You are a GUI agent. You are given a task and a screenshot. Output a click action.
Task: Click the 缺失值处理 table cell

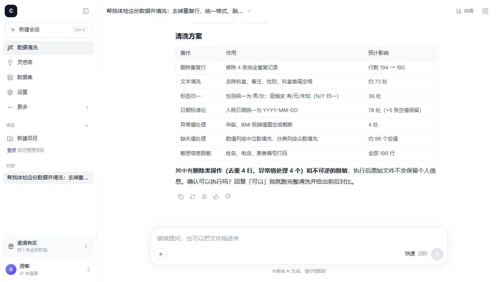click(x=198, y=139)
